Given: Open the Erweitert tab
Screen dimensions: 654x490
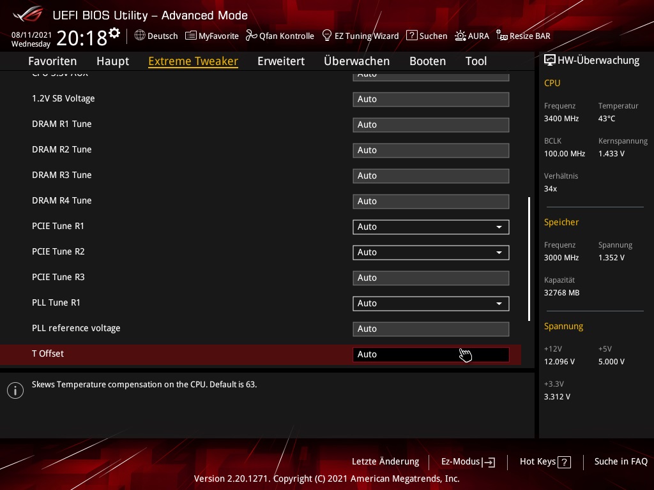Looking at the screenshot, I should tap(281, 61).
